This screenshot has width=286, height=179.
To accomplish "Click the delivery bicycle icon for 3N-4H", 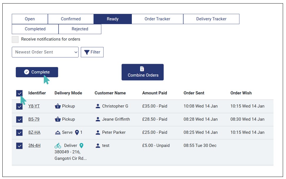I will (58, 145).
